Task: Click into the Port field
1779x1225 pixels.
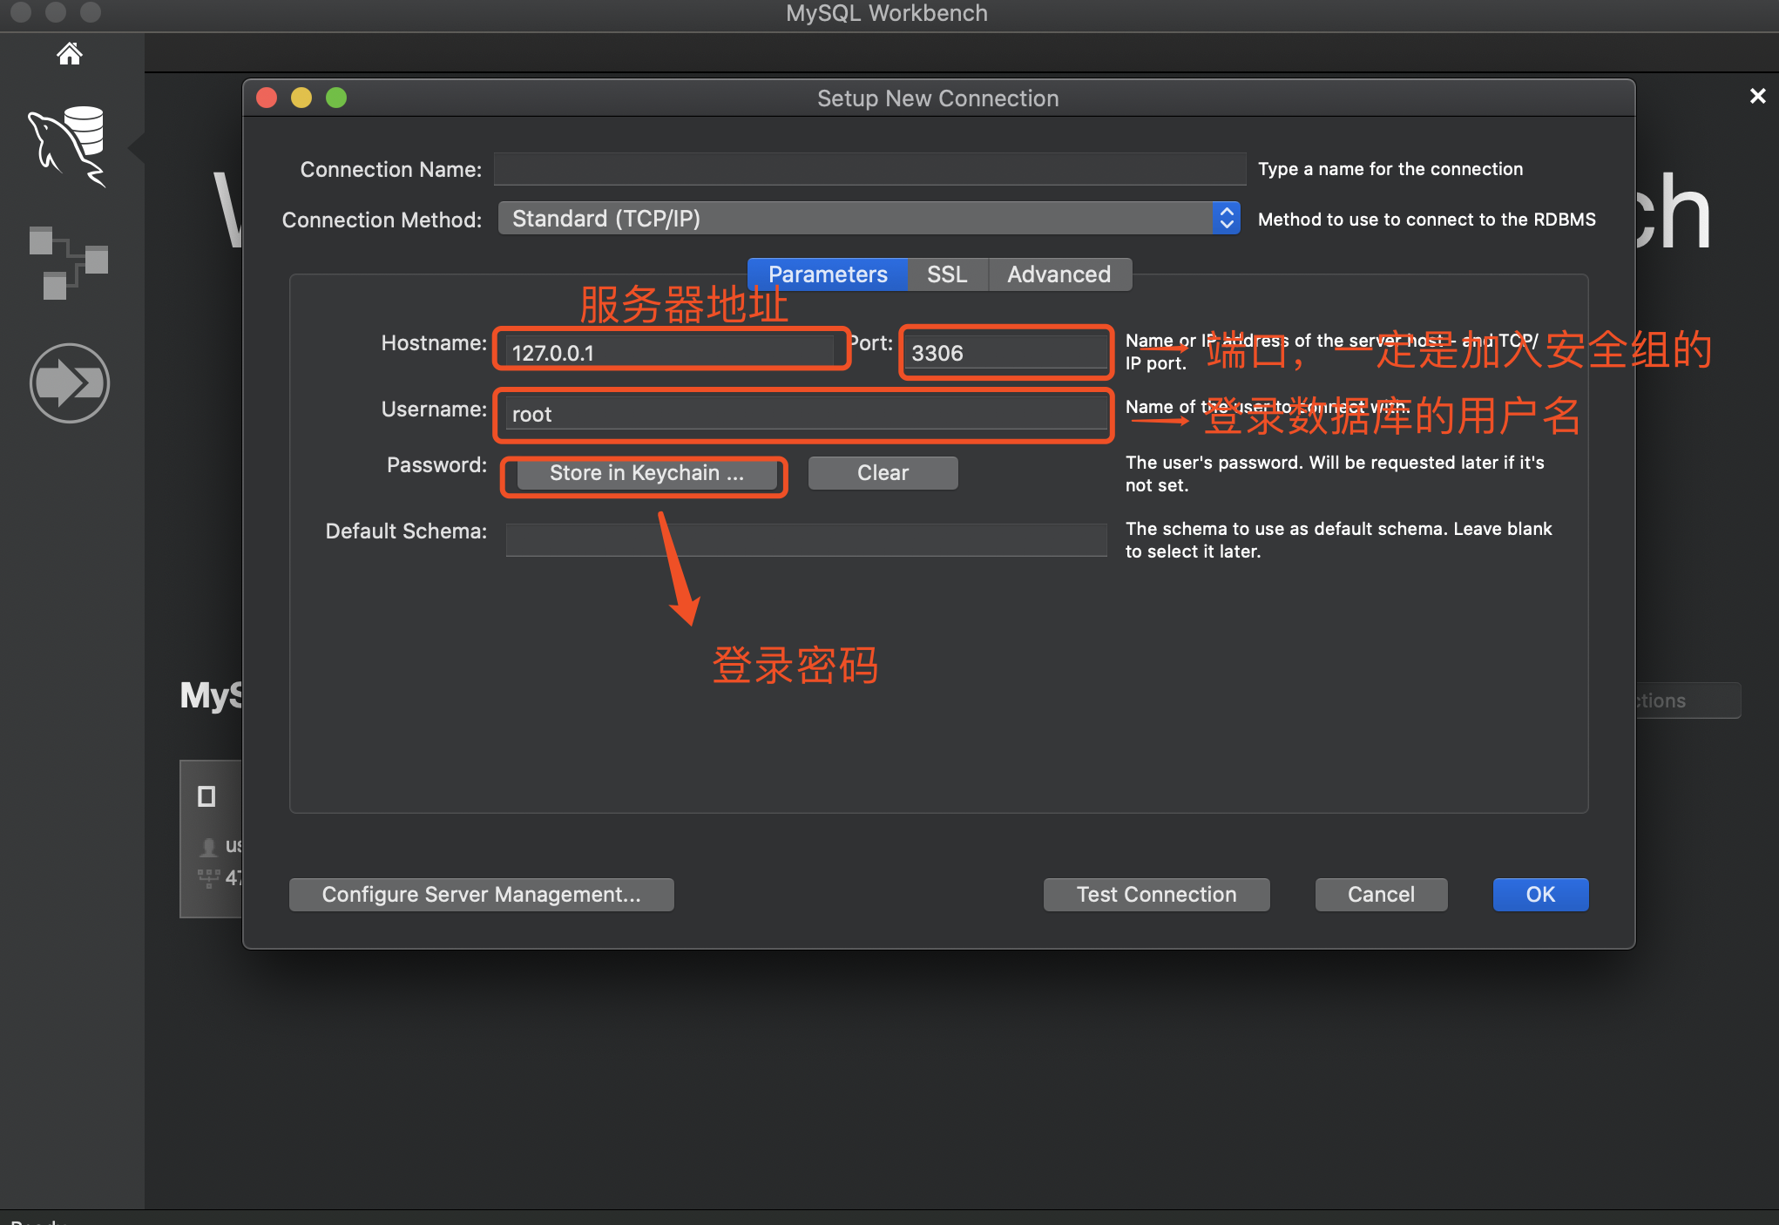Action: [x=1006, y=352]
